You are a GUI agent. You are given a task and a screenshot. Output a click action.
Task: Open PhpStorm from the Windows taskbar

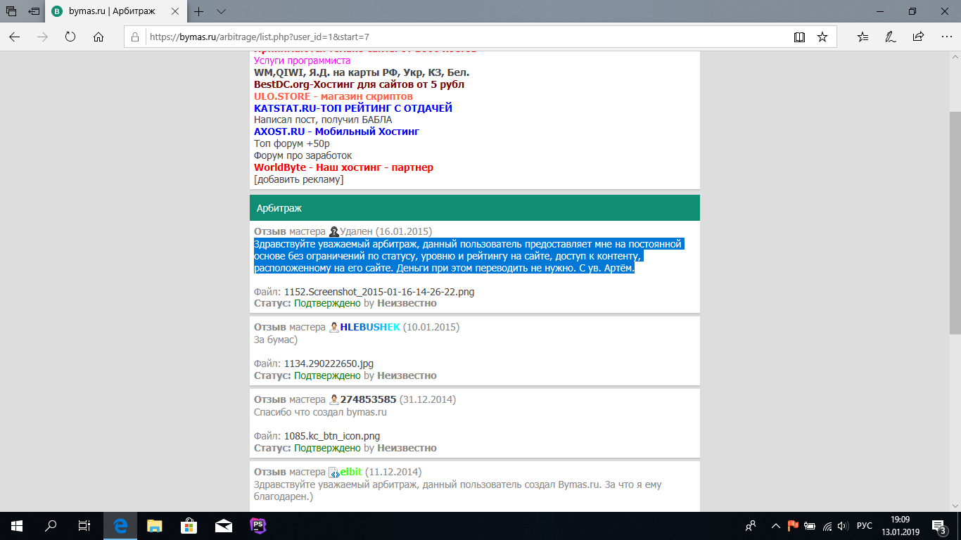pyautogui.click(x=257, y=525)
